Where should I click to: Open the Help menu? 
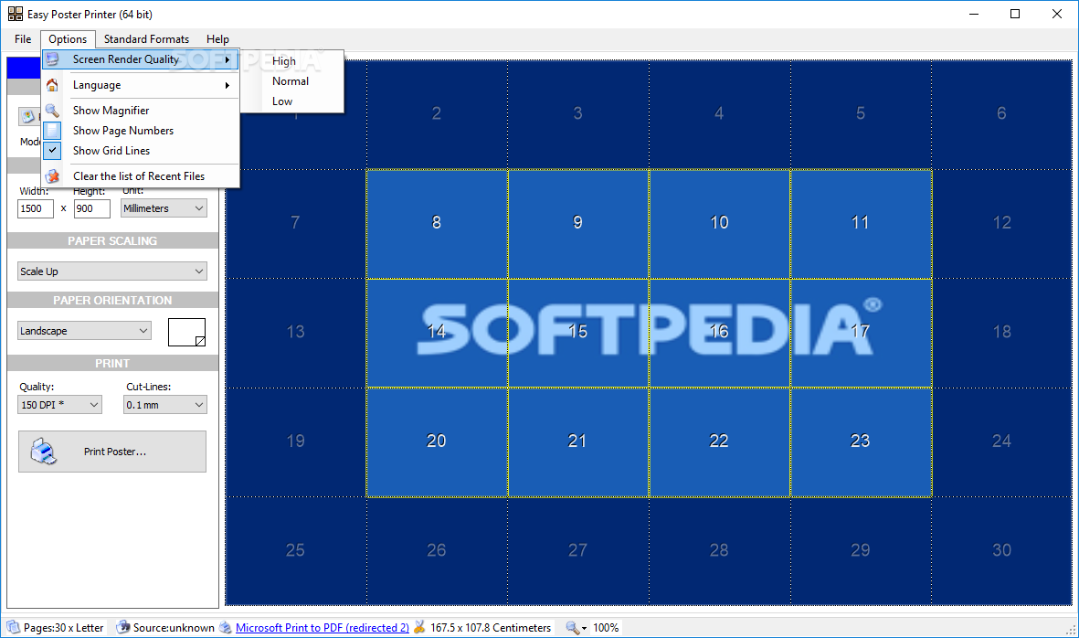click(217, 39)
